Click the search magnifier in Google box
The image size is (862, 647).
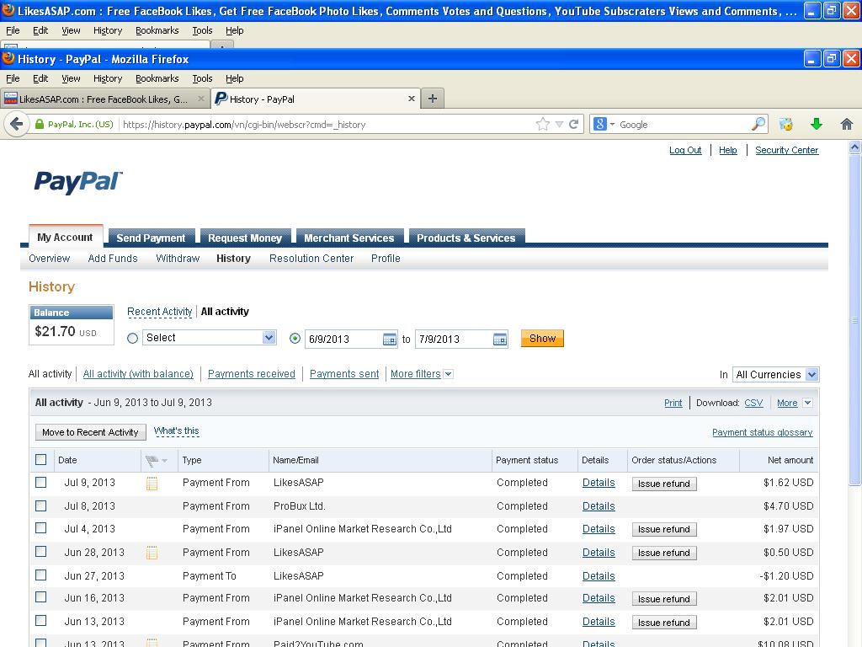point(758,125)
